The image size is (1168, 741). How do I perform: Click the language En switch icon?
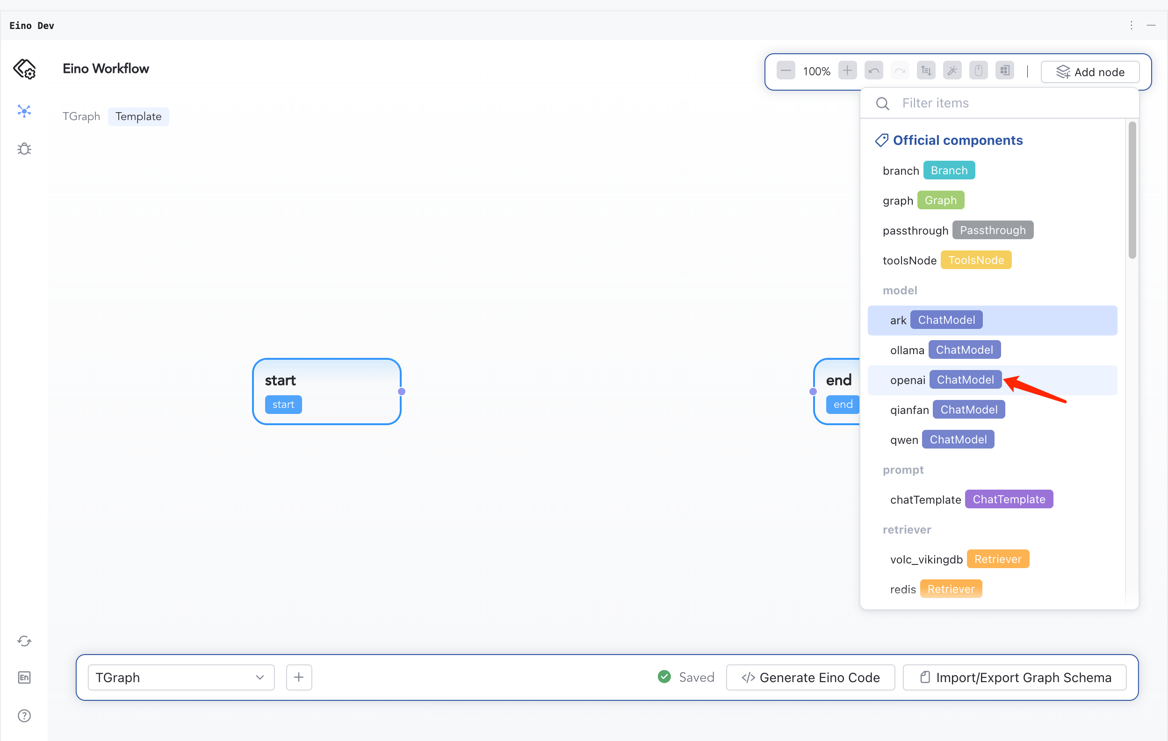pyautogui.click(x=24, y=677)
